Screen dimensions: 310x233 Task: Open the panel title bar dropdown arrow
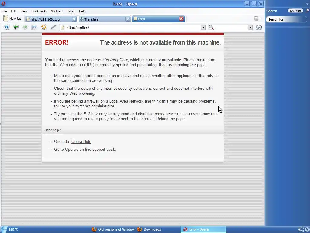307,4
